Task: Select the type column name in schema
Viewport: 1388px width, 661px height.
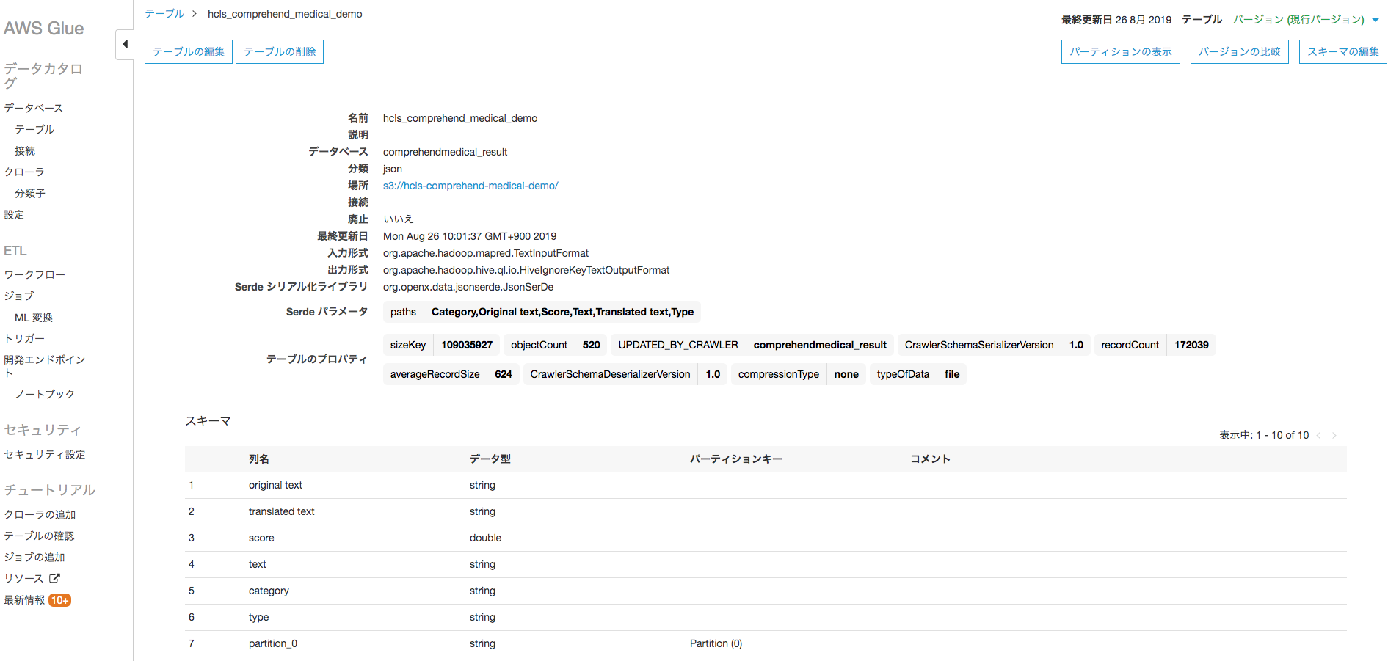Action: tap(258, 617)
